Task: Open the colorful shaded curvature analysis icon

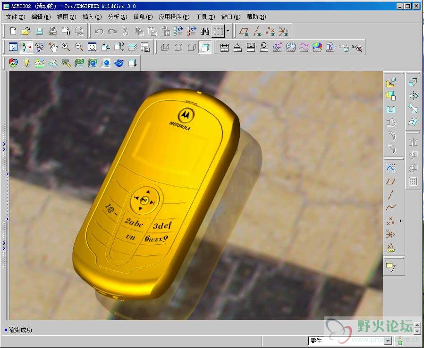Action: tap(317, 47)
